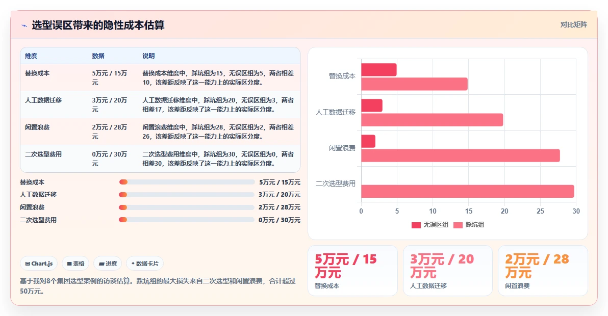Click the 替换成本 progress bar

(x=187, y=182)
